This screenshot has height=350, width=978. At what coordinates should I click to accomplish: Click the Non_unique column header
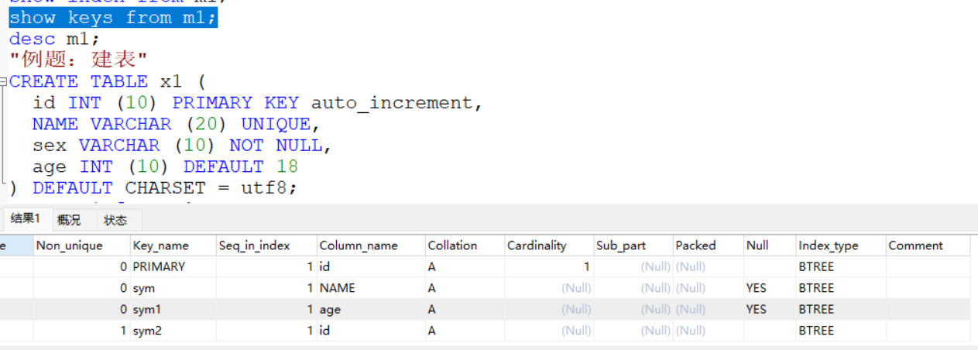click(x=69, y=245)
